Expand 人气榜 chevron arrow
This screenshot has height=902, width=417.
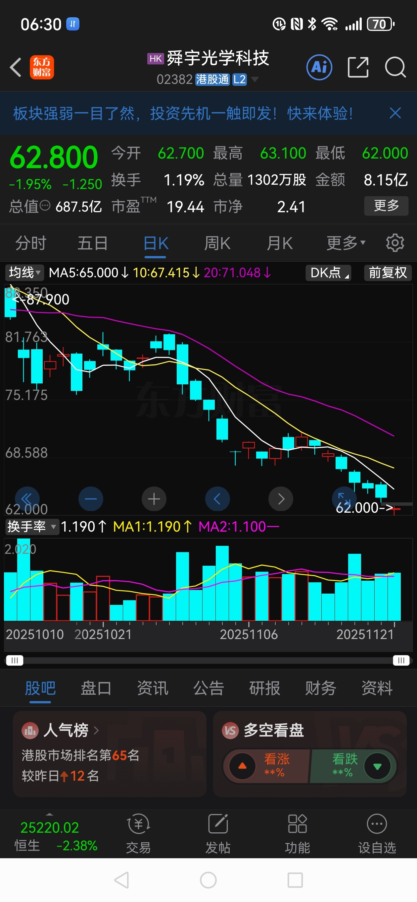pyautogui.click(x=96, y=731)
